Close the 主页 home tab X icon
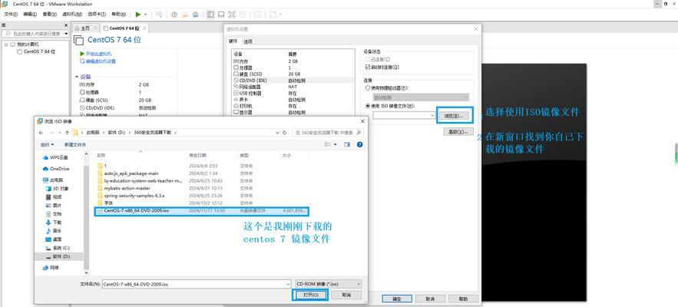Viewport: 678px width, 307px height. click(95, 28)
